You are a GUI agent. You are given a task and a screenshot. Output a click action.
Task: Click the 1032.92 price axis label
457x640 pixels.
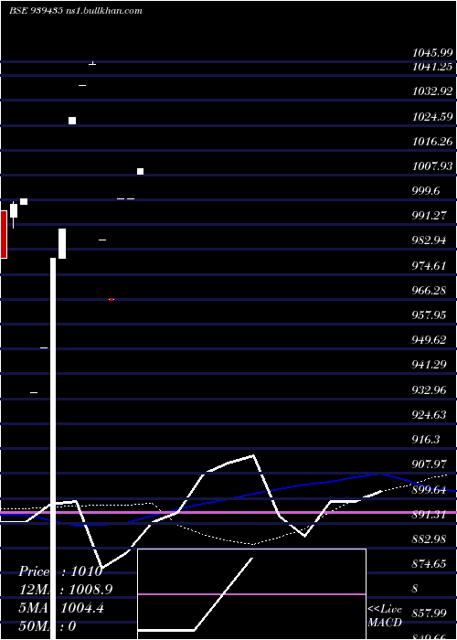point(432,91)
